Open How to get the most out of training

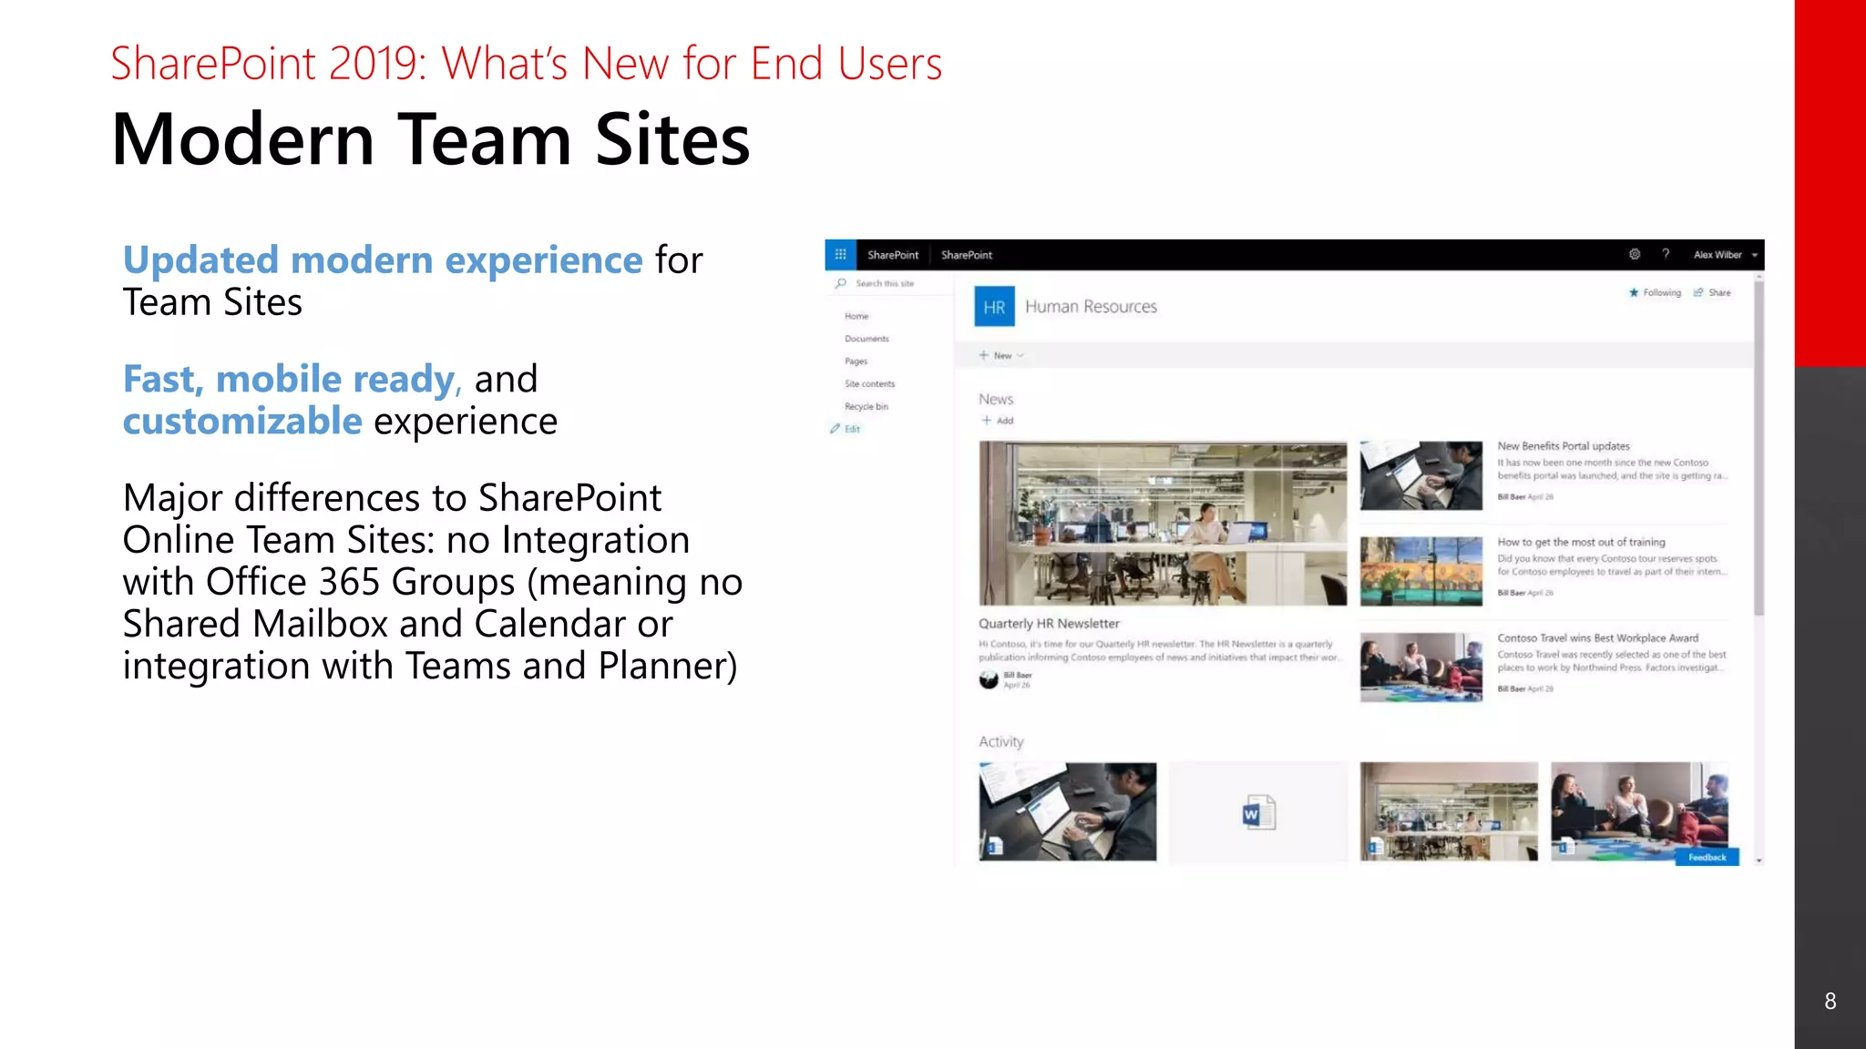(1581, 542)
